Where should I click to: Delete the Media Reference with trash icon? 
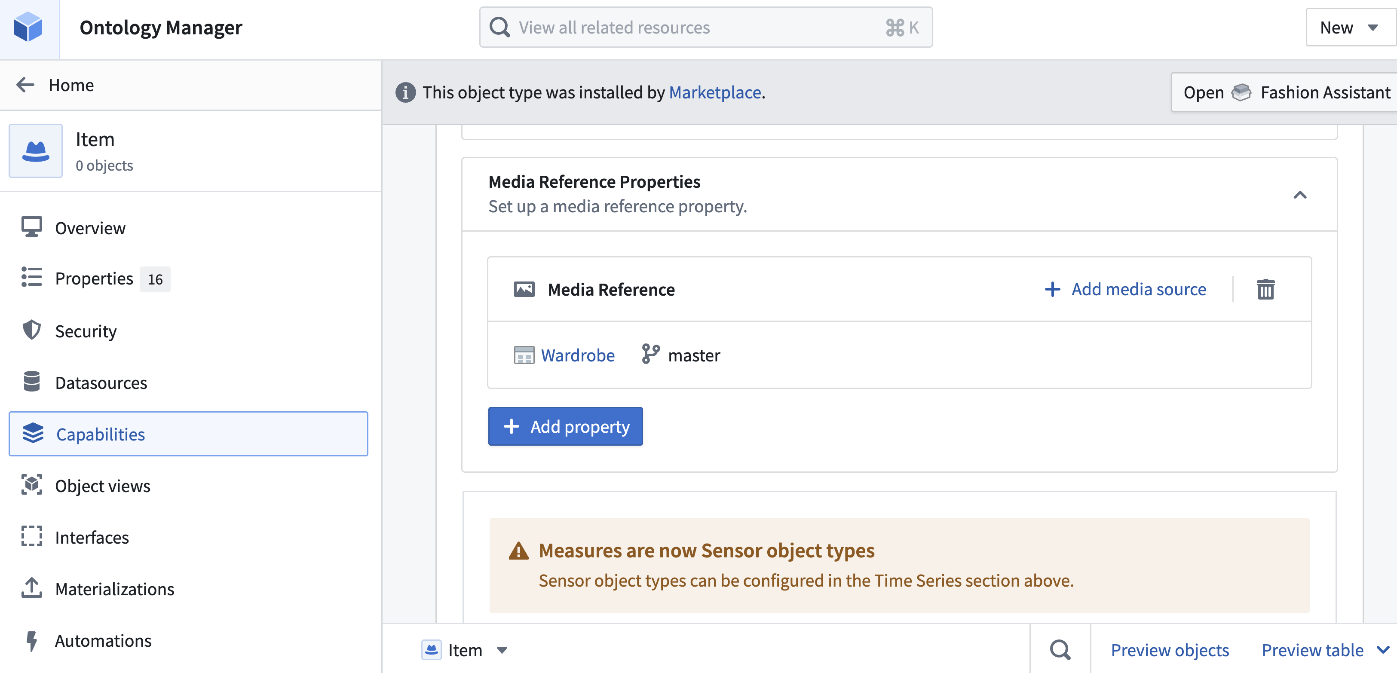tap(1266, 289)
